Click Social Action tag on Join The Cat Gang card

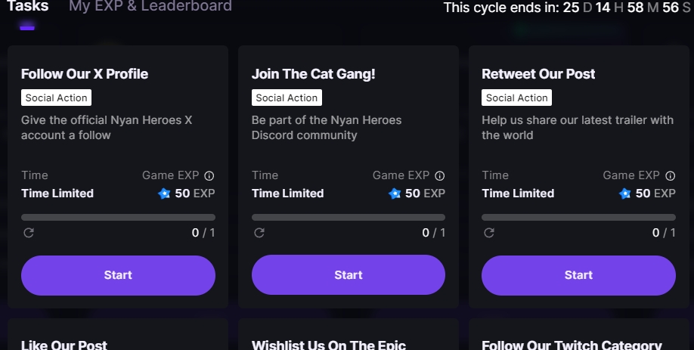287,98
